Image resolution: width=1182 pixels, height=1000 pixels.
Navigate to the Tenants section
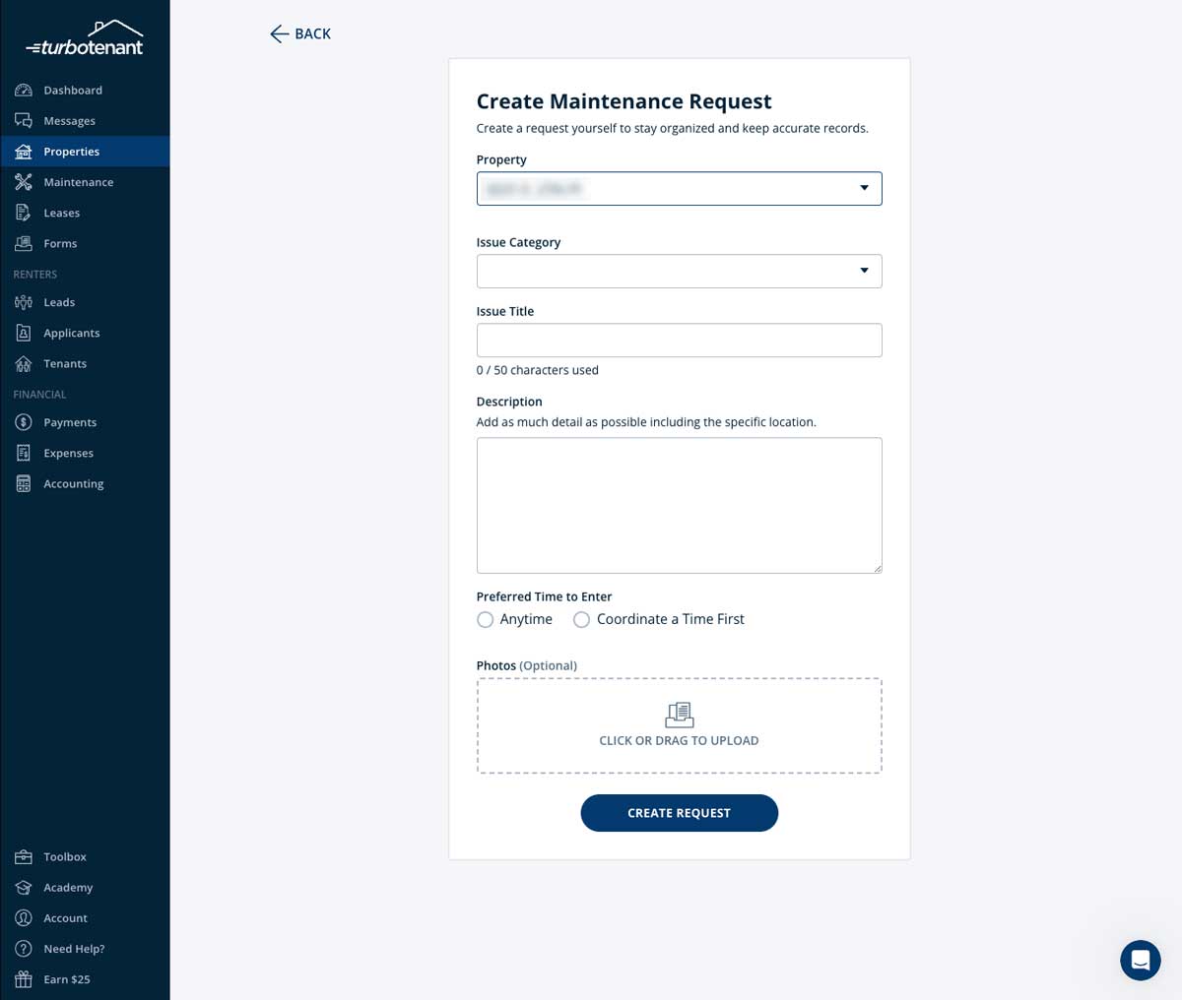click(65, 363)
